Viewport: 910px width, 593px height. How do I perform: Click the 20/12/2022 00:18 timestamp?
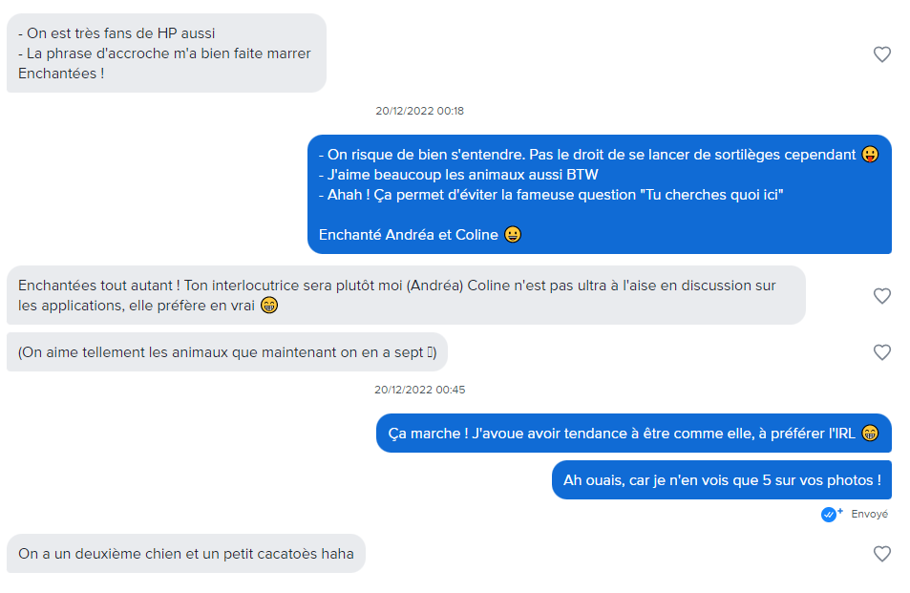click(419, 111)
